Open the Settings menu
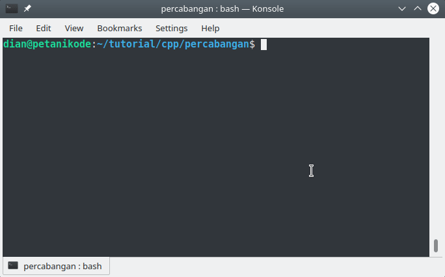This screenshot has height=277, width=445. tap(171, 29)
